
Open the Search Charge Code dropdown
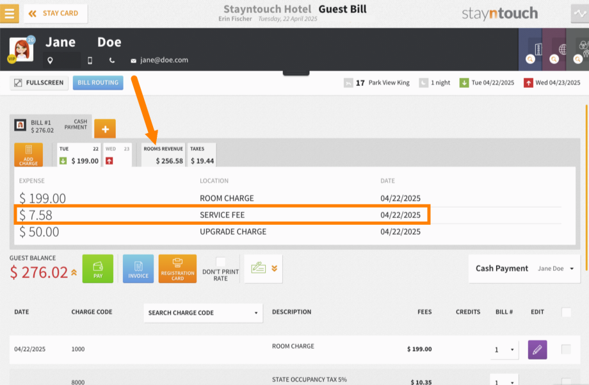click(203, 313)
